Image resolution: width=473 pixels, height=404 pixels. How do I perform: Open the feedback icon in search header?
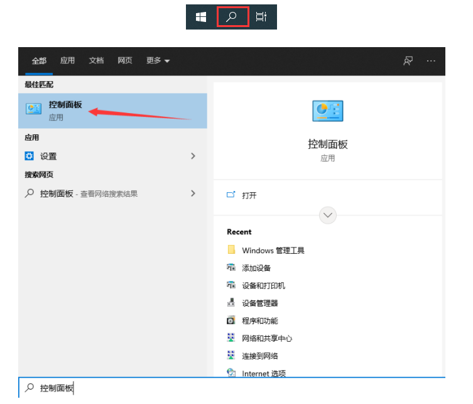408,61
